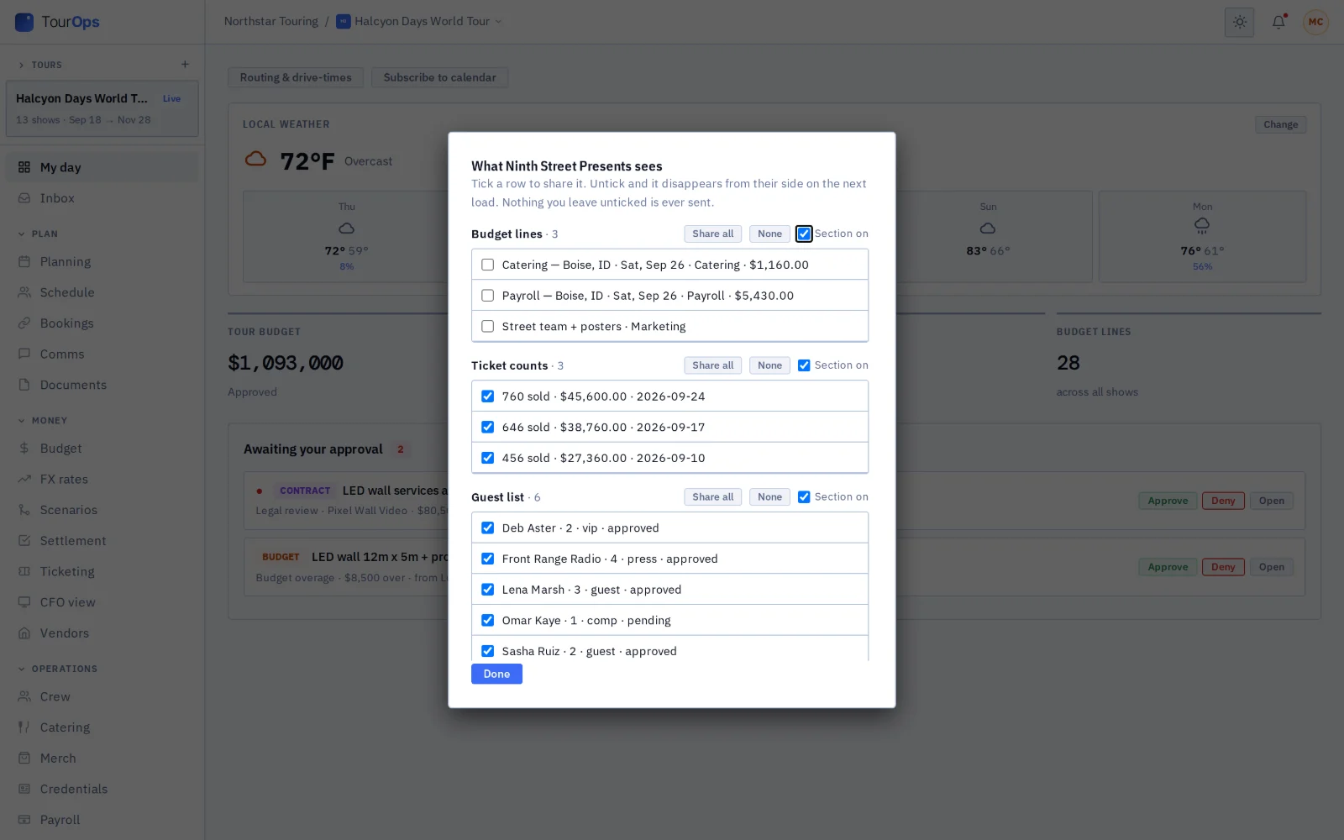
Task: Click the Northstar Touring breadcrumb
Action: coord(271,22)
